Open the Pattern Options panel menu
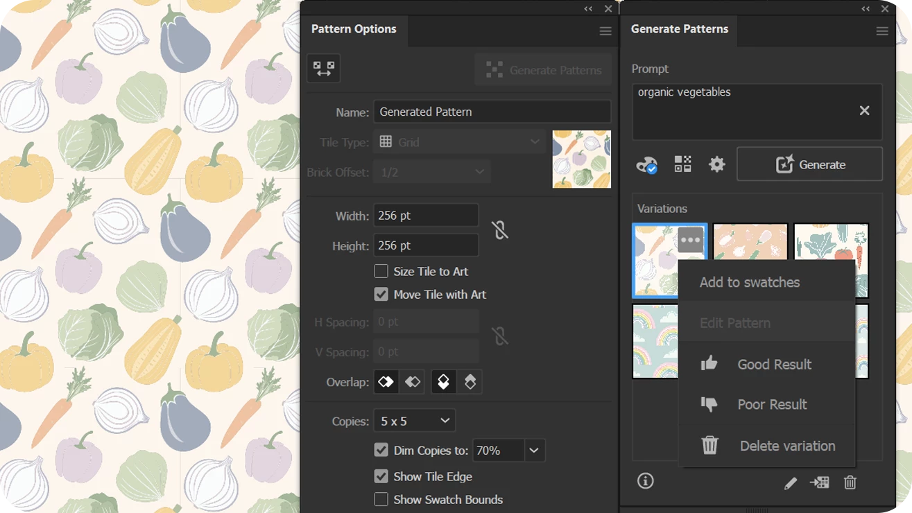The image size is (912, 513). [605, 31]
